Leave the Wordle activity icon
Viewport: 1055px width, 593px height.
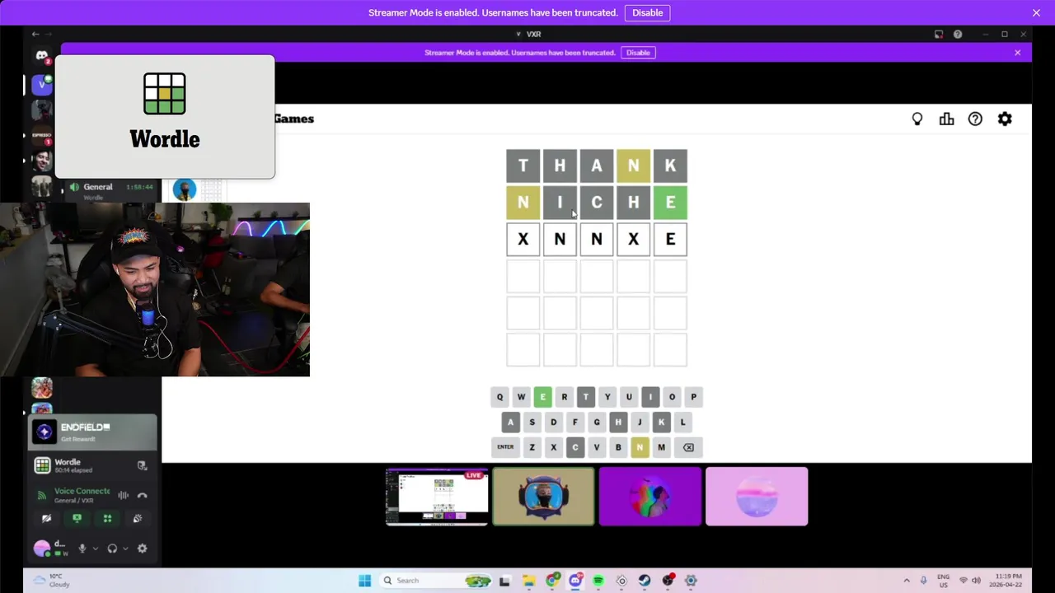142,465
